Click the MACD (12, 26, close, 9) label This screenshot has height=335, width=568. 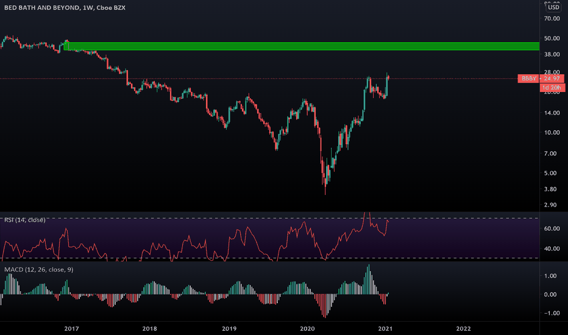pos(39,269)
